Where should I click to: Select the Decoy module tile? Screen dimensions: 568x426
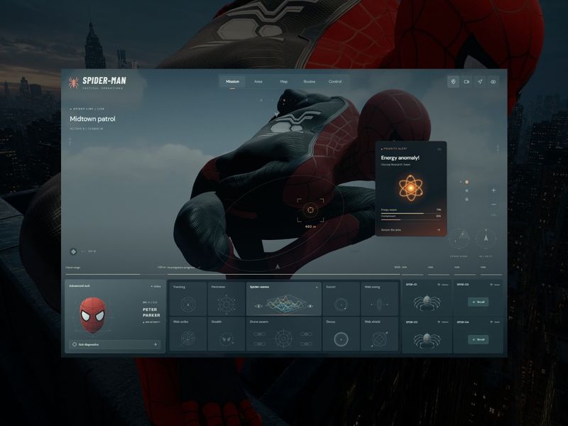[341, 334]
